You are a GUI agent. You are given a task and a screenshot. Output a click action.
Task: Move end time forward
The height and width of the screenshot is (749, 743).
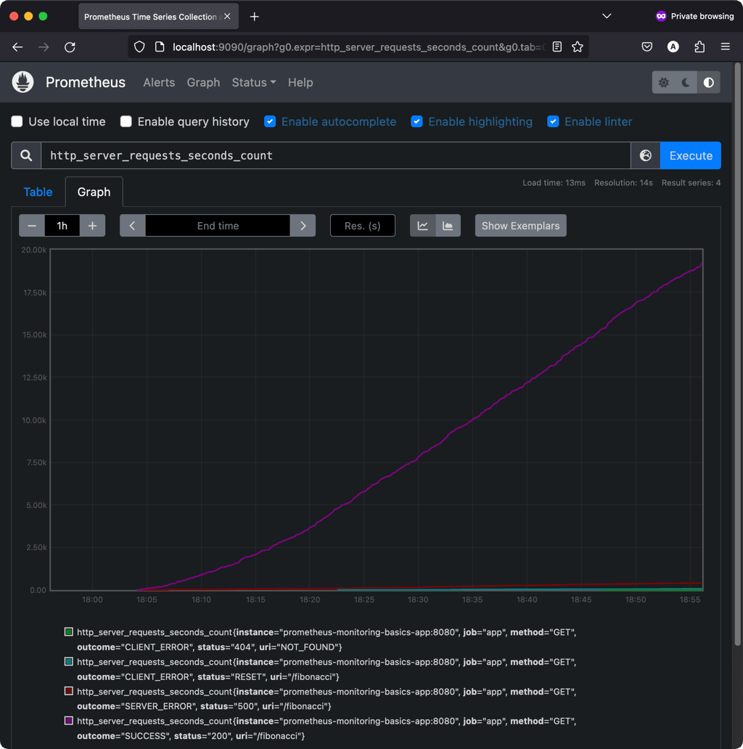point(303,226)
